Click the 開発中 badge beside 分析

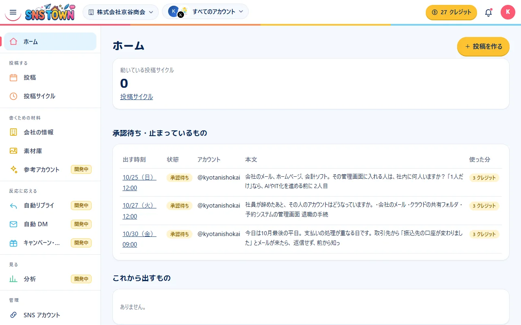pyautogui.click(x=81, y=279)
